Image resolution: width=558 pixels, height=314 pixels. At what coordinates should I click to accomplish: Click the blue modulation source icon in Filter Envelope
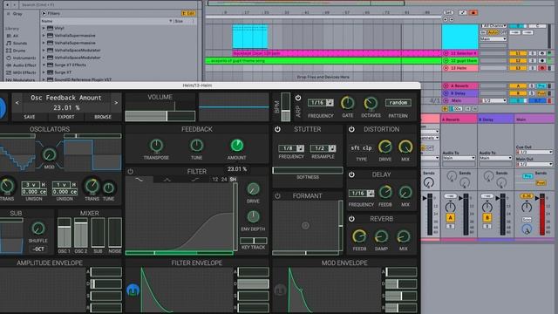(133, 290)
